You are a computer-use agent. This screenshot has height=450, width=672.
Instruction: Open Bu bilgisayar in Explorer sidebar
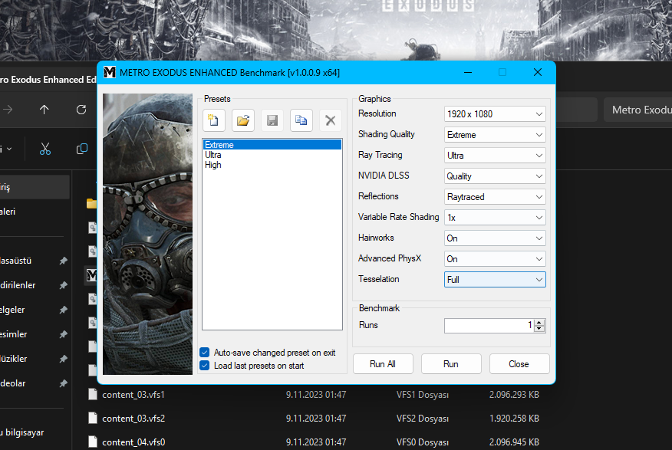click(x=21, y=432)
